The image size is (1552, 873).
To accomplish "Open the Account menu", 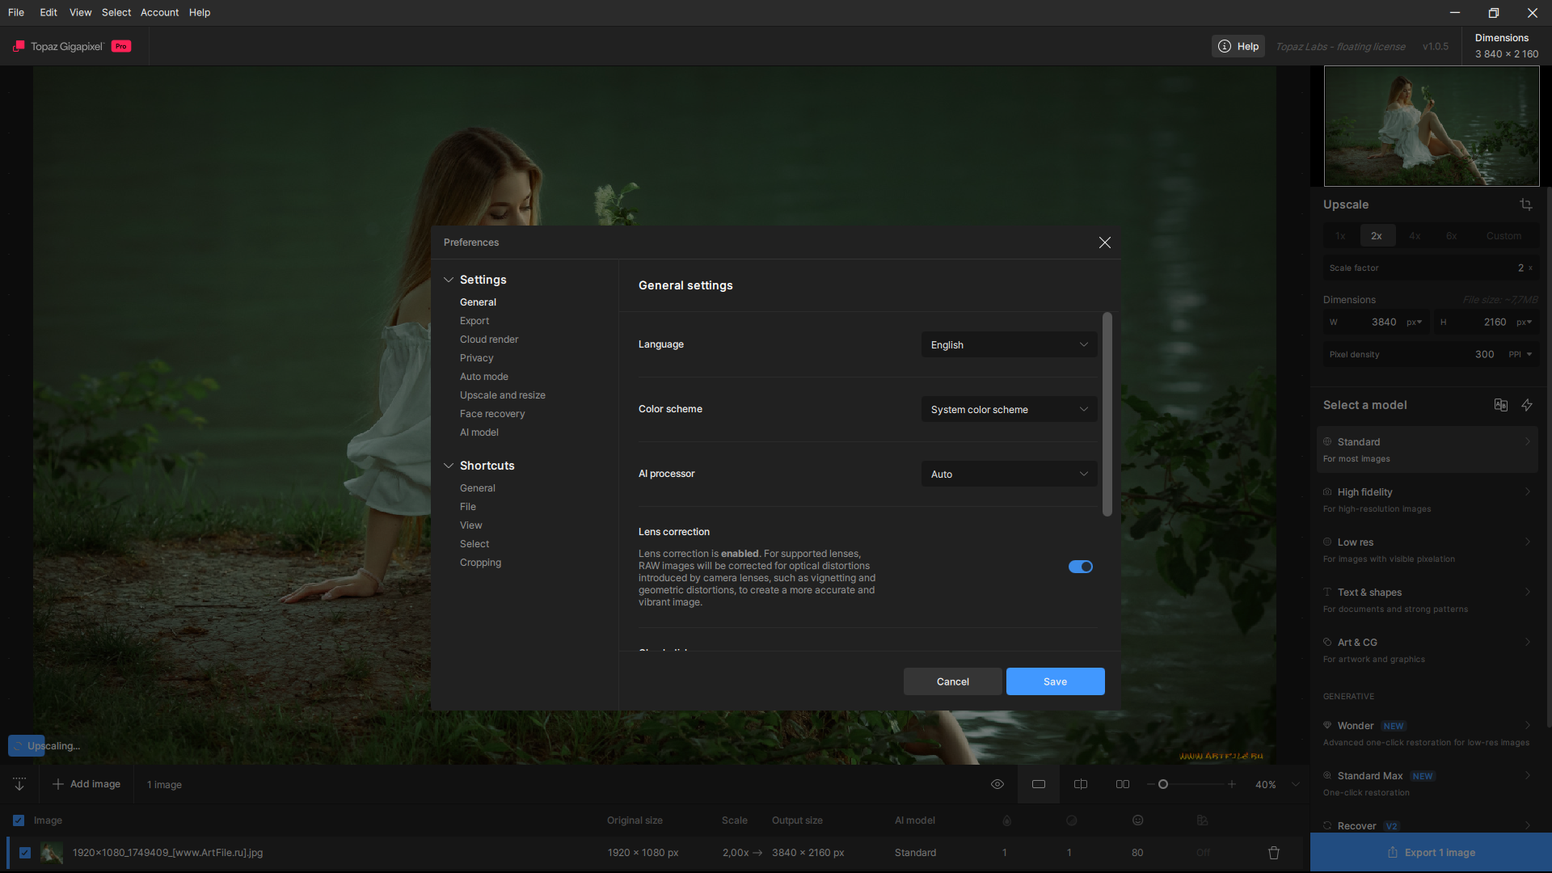I will pyautogui.click(x=159, y=12).
